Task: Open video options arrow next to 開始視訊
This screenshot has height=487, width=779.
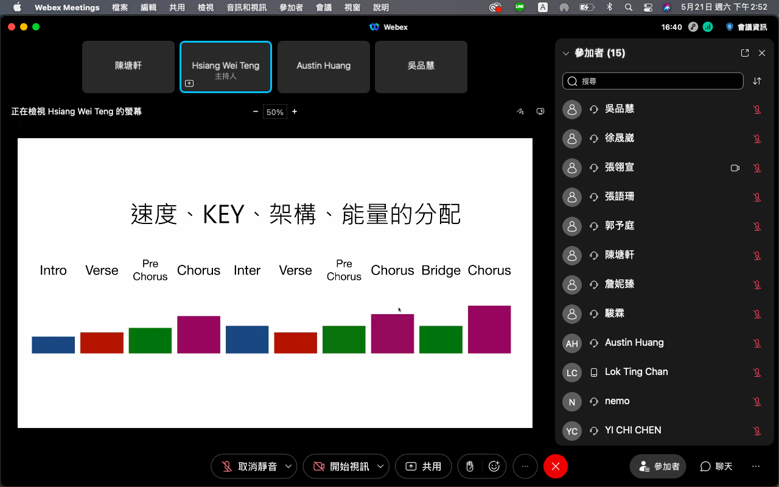Action: click(x=380, y=466)
